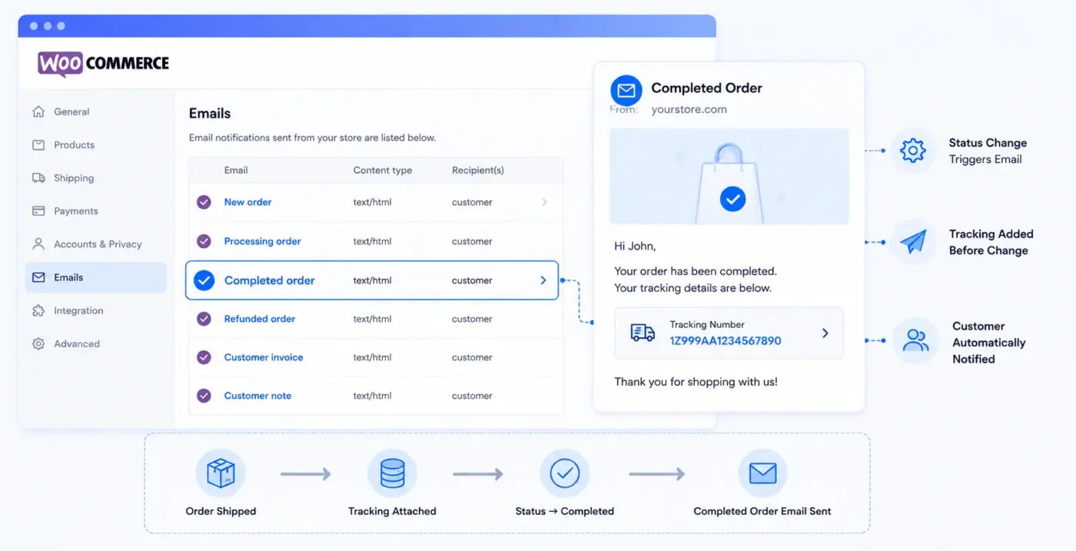Screen dimensions: 1076x551
Task: Click the Status Completed checkmark icon
Action: coord(565,474)
